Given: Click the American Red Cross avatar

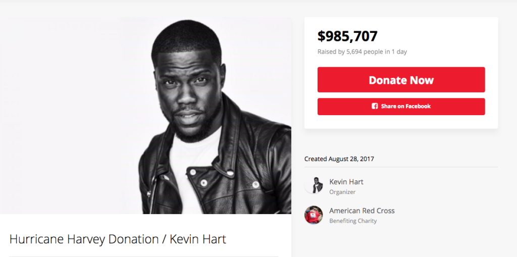Looking at the screenshot, I should click(314, 215).
